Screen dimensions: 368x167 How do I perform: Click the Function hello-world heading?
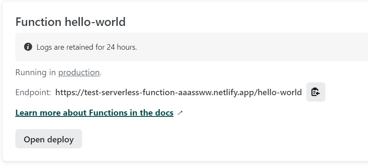[70, 22]
